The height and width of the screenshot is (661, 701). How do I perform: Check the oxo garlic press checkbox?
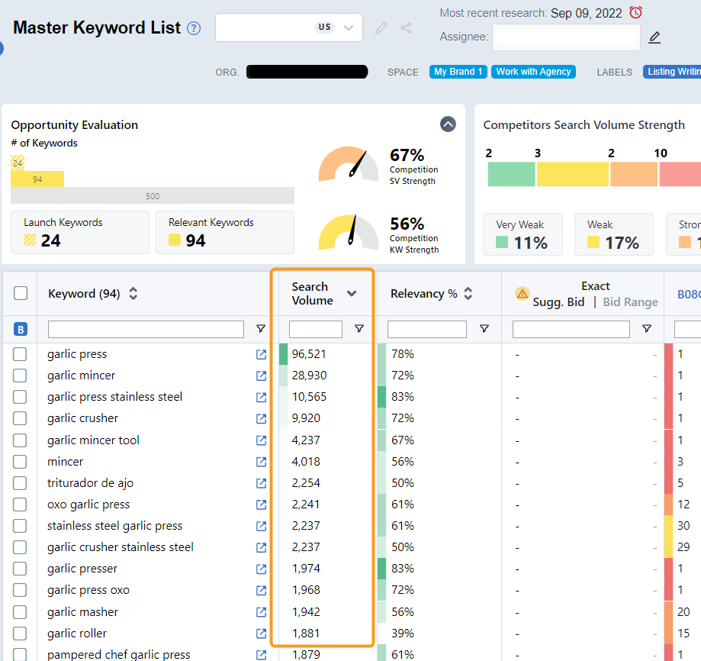click(20, 505)
